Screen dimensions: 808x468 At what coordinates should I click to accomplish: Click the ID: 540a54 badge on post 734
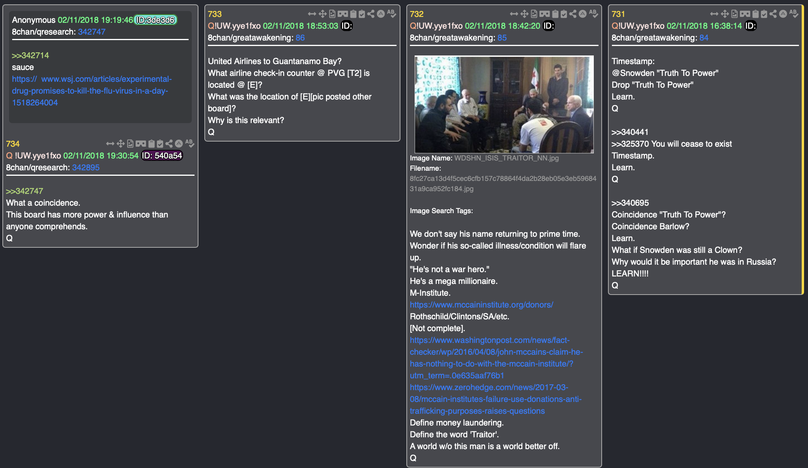tap(162, 156)
